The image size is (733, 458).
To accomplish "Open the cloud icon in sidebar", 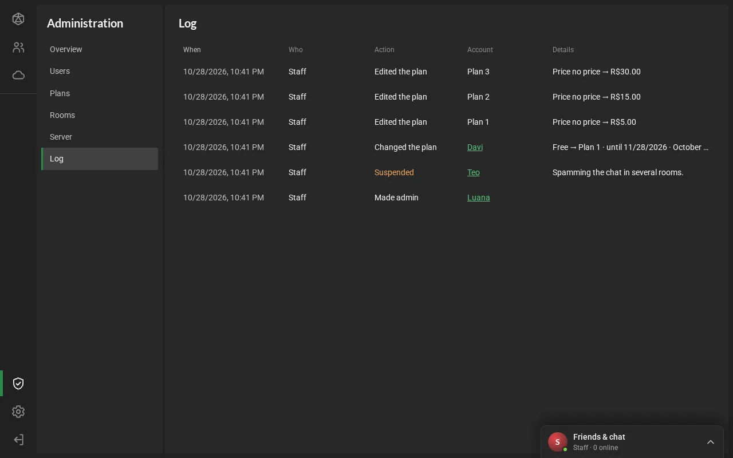I will (x=18, y=75).
